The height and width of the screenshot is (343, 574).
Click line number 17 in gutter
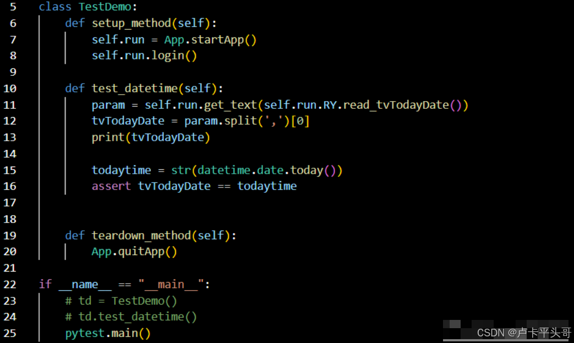click(x=10, y=203)
